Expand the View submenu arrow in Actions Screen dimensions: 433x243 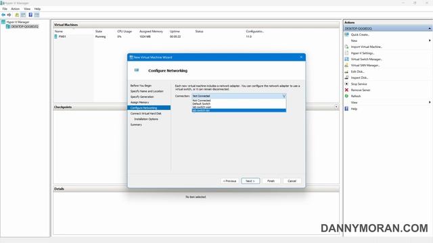click(430, 103)
